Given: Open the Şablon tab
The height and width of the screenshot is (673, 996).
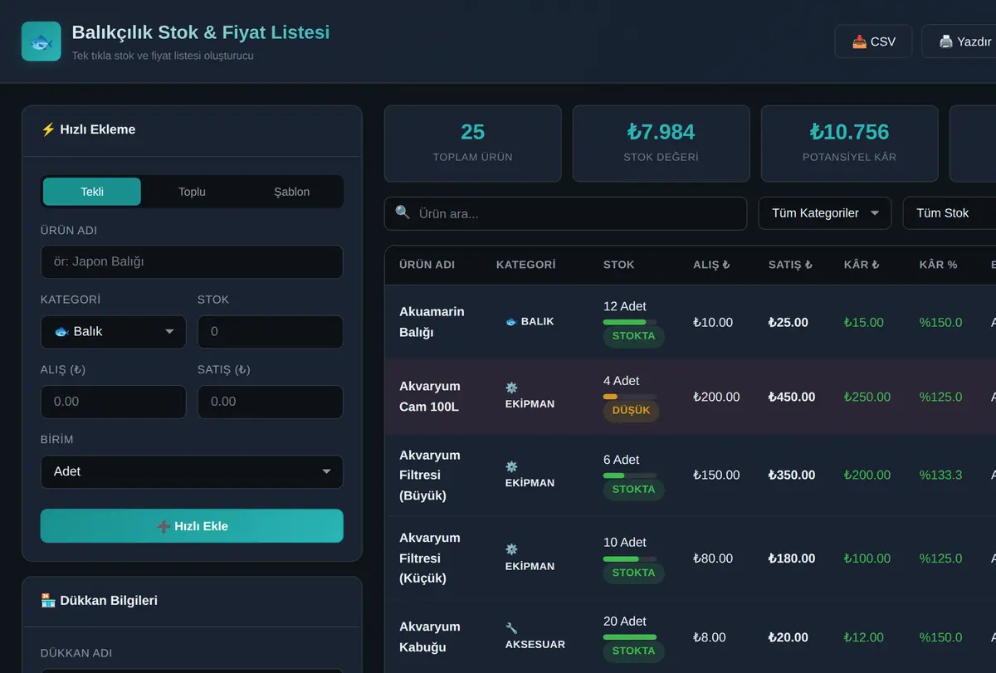Looking at the screenshot, I should pos(291,192).
